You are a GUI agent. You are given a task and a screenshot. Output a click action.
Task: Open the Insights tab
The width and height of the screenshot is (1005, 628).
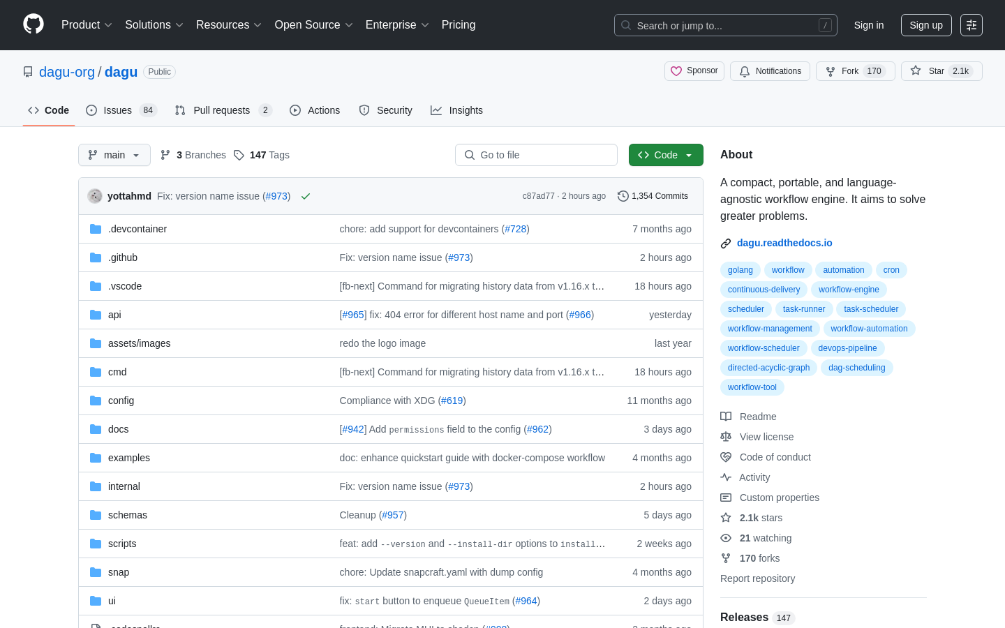pyautogui.click(x=456, y=110)
